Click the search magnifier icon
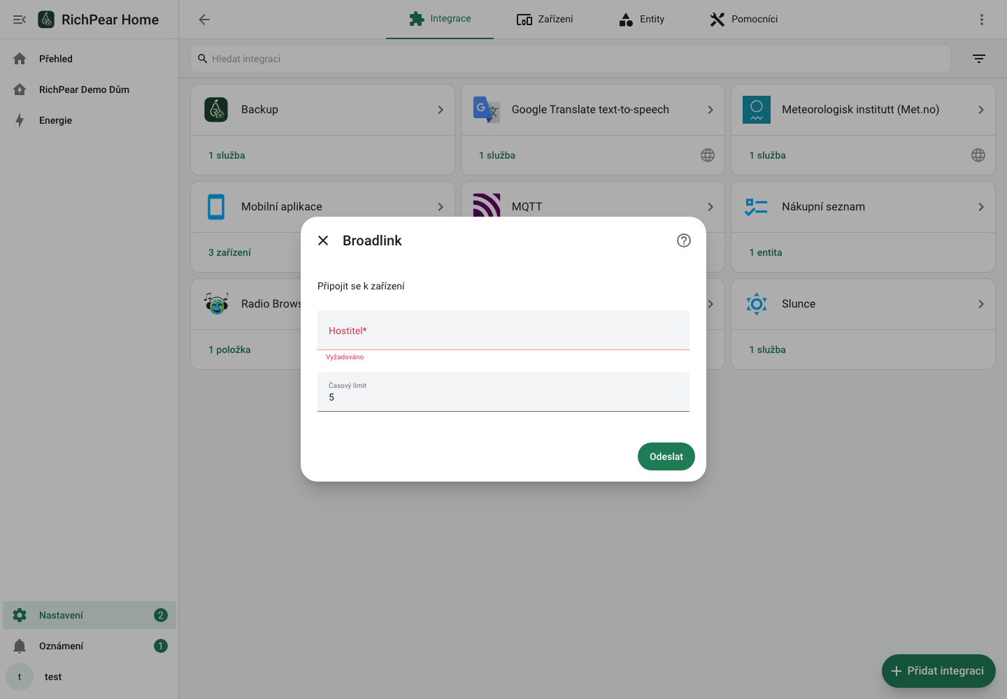 point(203,59)
